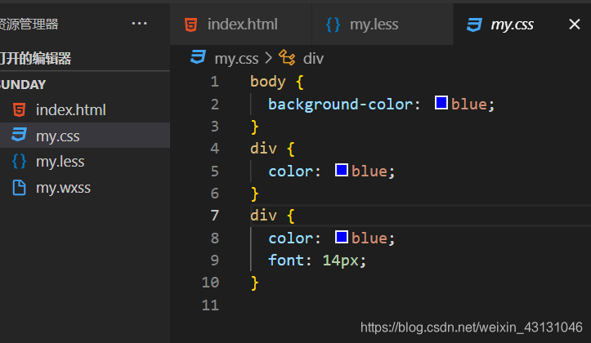Click line number 11 in gutter
This screenshot has width=591, height=343.
click(210, 305)
